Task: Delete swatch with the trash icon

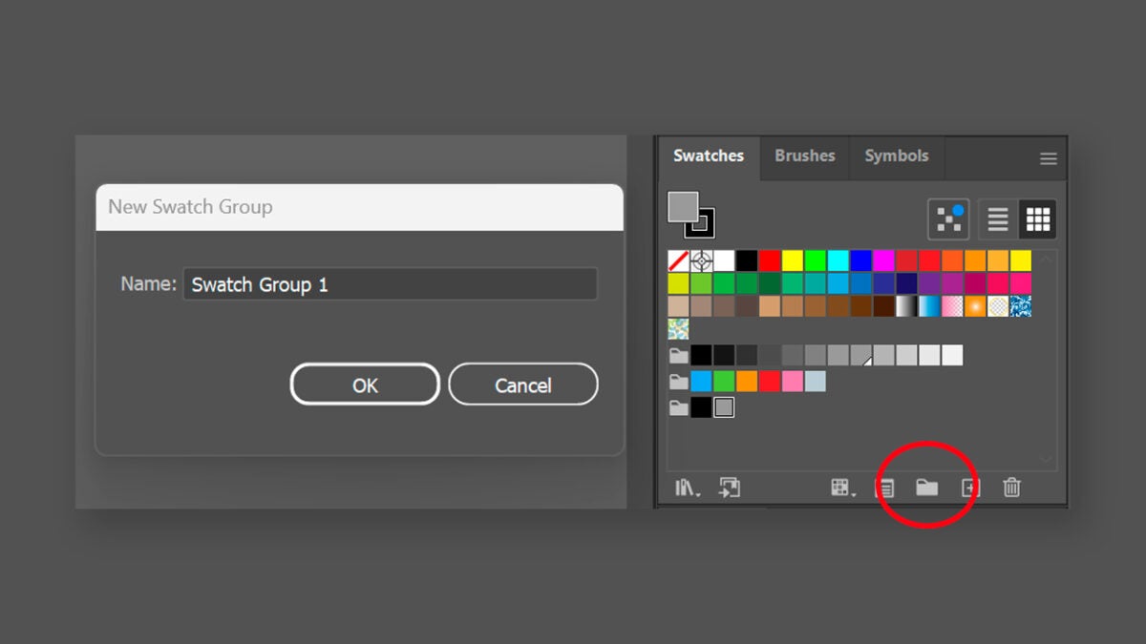Action: 1011,488
